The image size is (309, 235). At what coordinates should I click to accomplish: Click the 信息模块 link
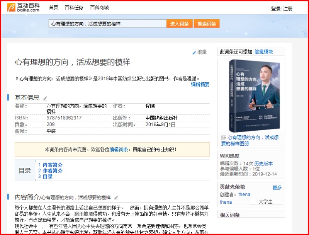(x=264, y=52)
